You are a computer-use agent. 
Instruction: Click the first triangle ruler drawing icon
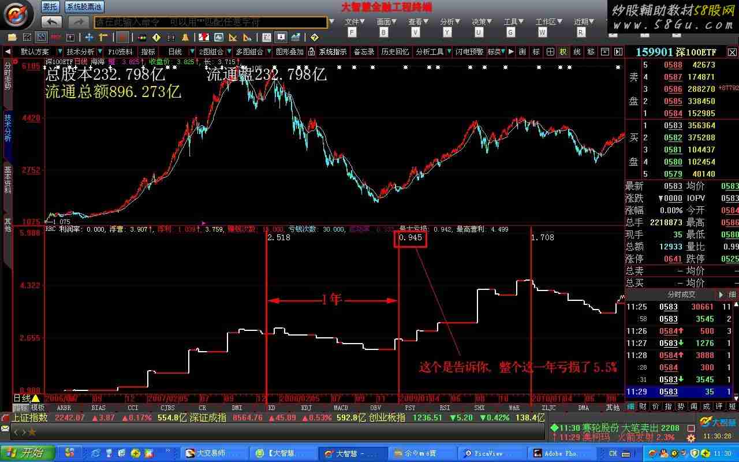(x=233, y=38)
